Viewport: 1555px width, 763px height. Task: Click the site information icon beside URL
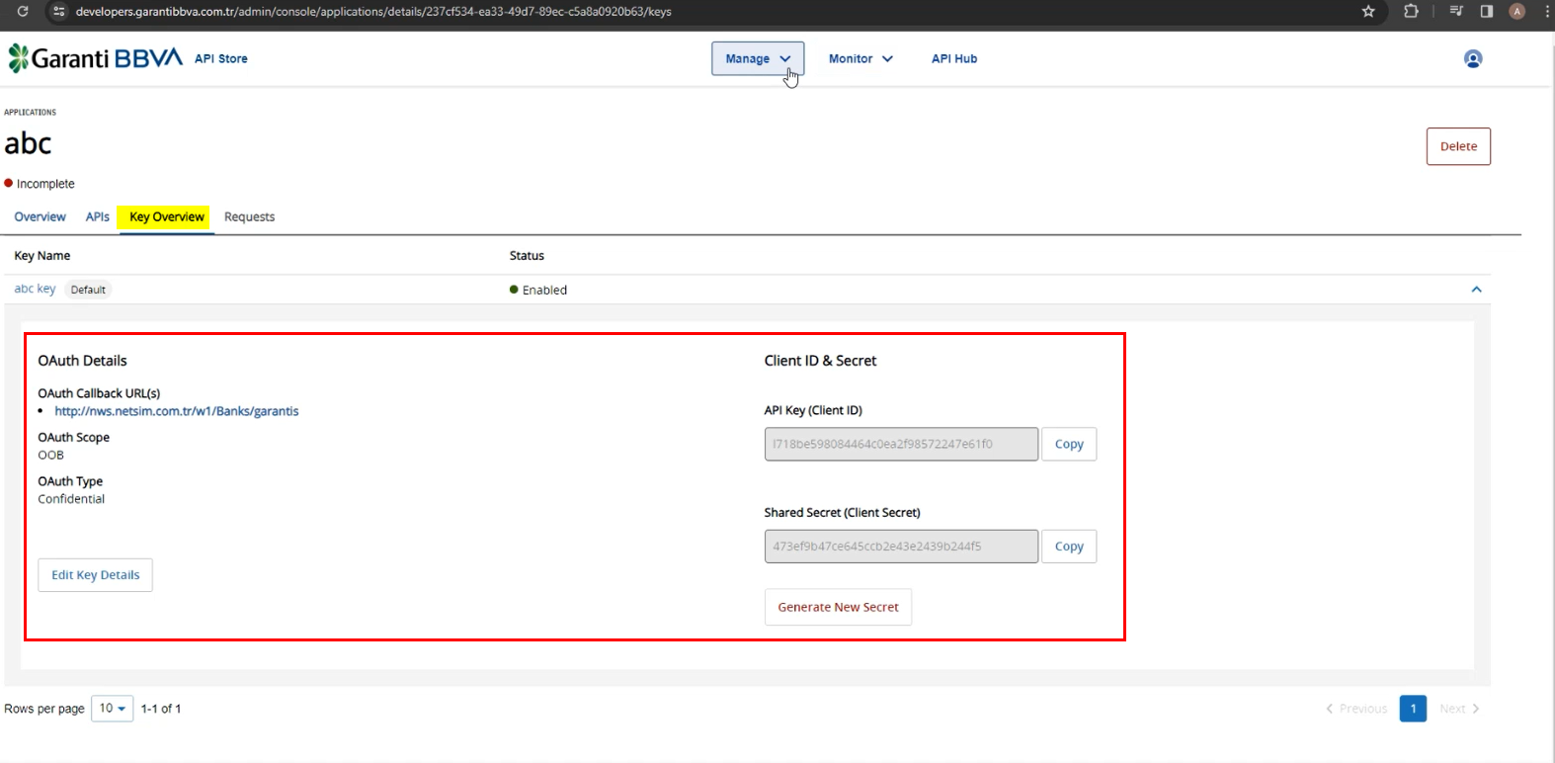tap(58, 12)
